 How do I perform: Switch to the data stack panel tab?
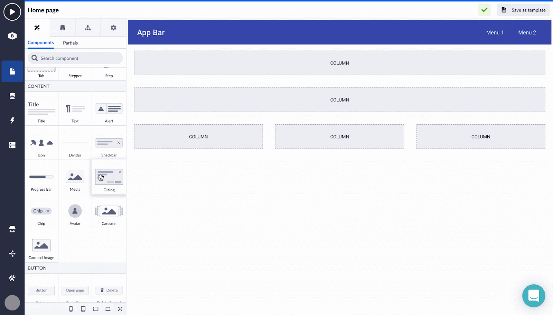pyautogui.click(x=63, y=28)
